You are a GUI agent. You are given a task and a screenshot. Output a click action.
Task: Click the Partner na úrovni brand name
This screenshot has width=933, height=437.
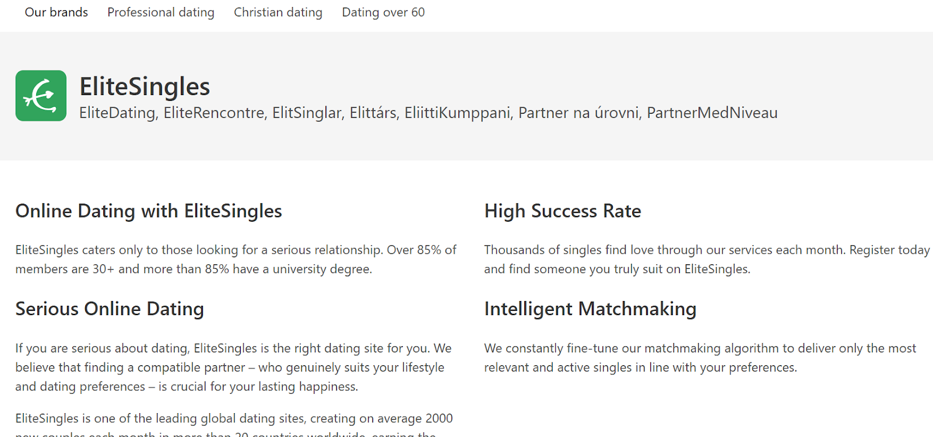coord(578,113)
